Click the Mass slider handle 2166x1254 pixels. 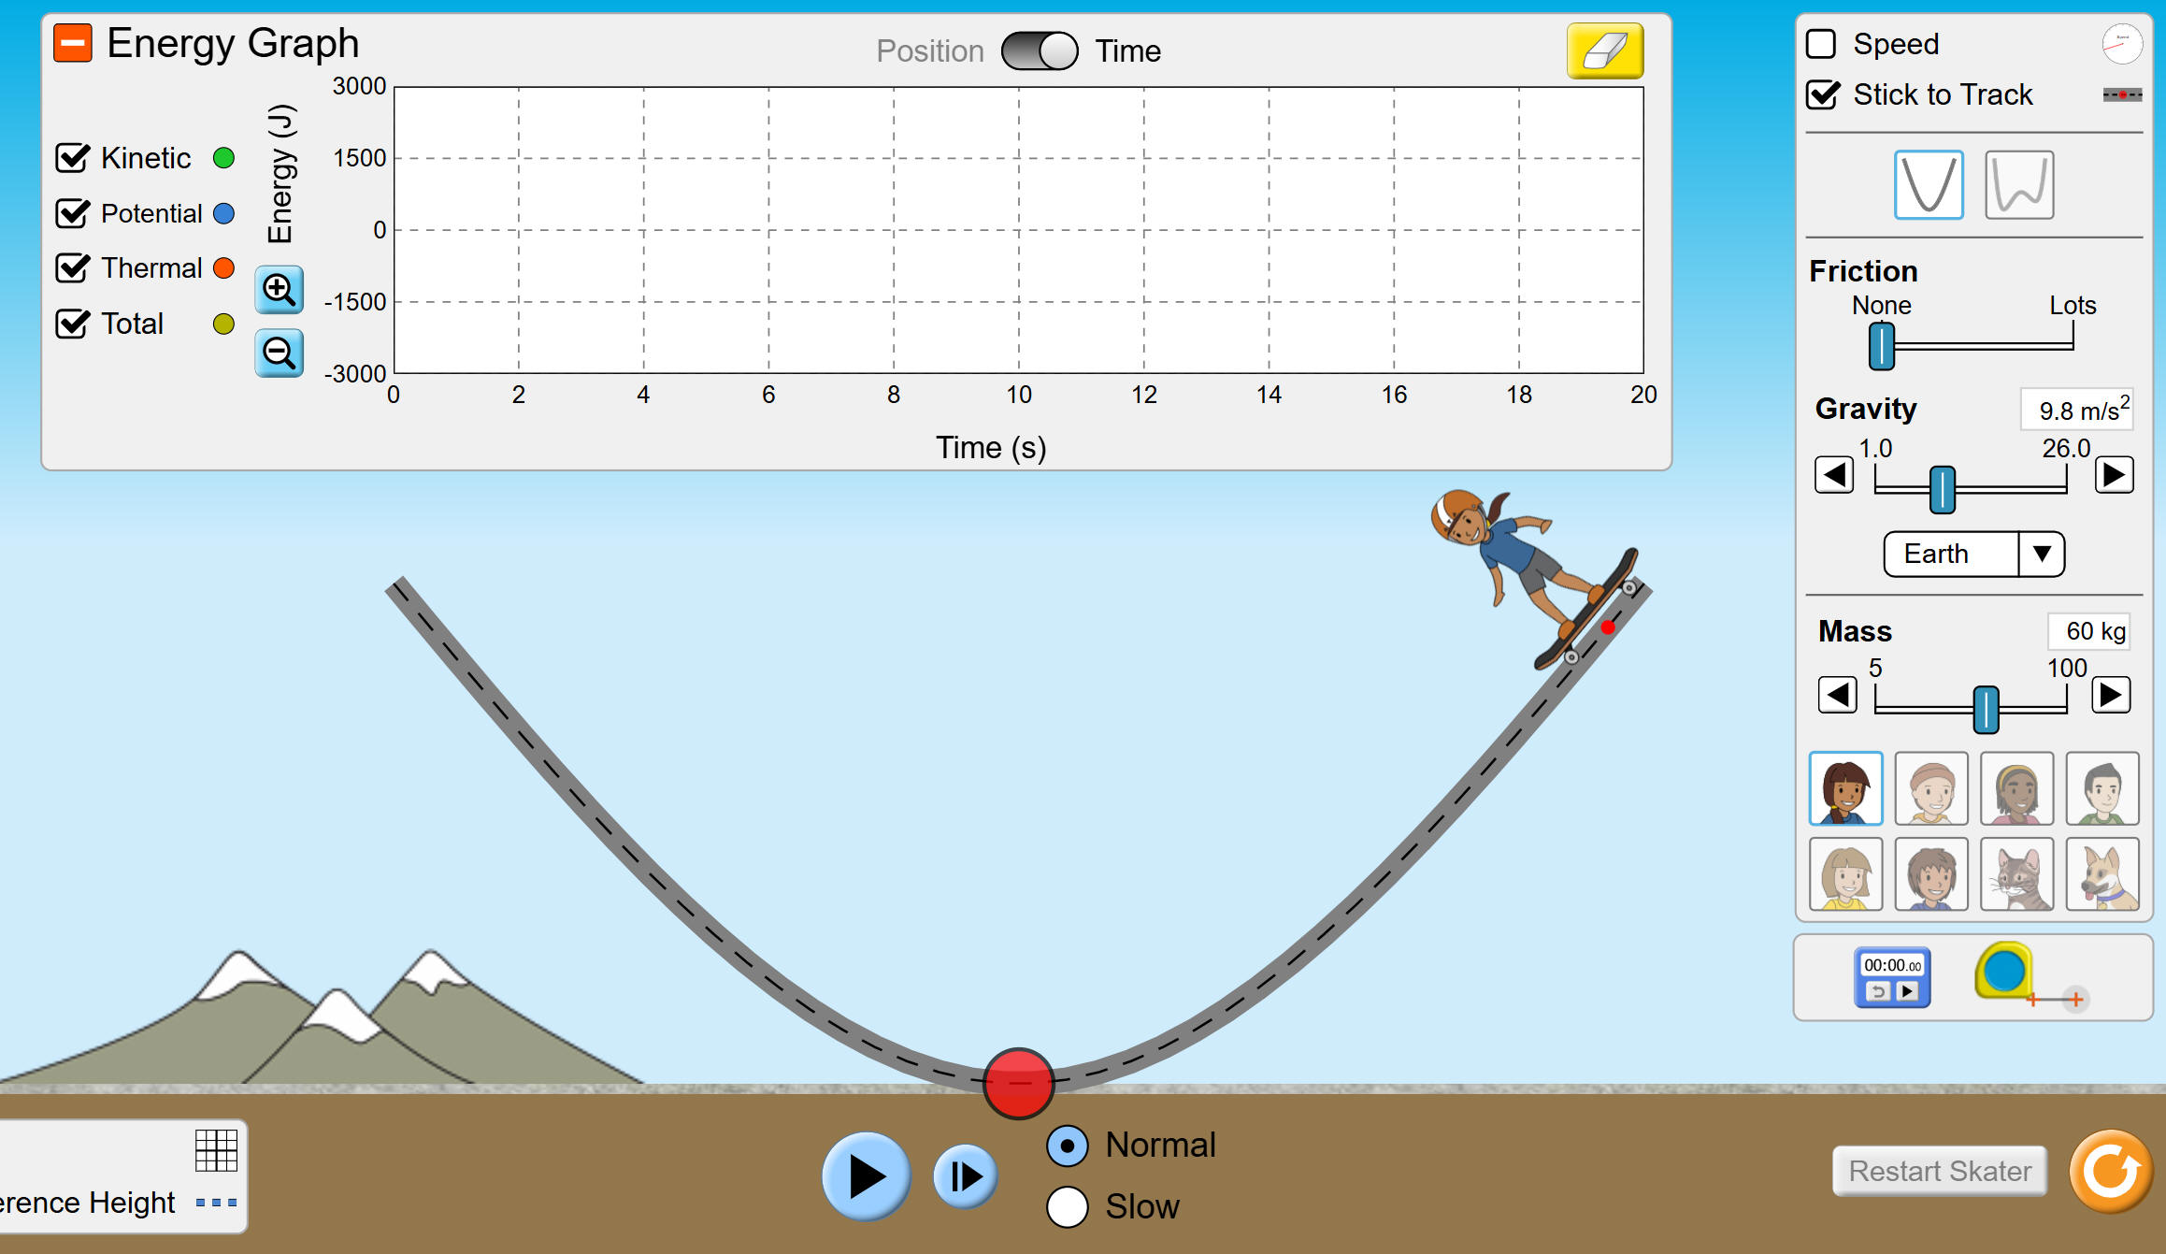[1987, 709]
